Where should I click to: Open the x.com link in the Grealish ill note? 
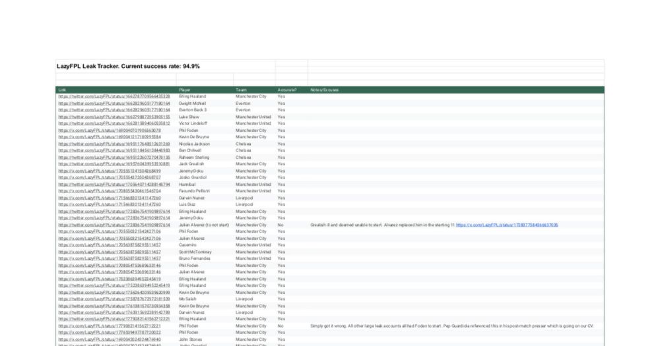tap(507, 225)
